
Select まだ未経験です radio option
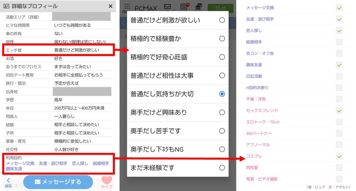pos(222,168)
